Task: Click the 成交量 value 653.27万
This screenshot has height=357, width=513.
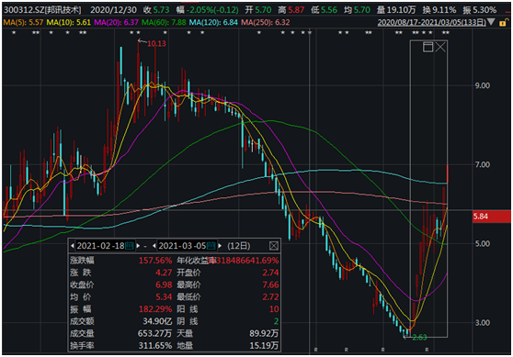Action: [x=155, y=333]
